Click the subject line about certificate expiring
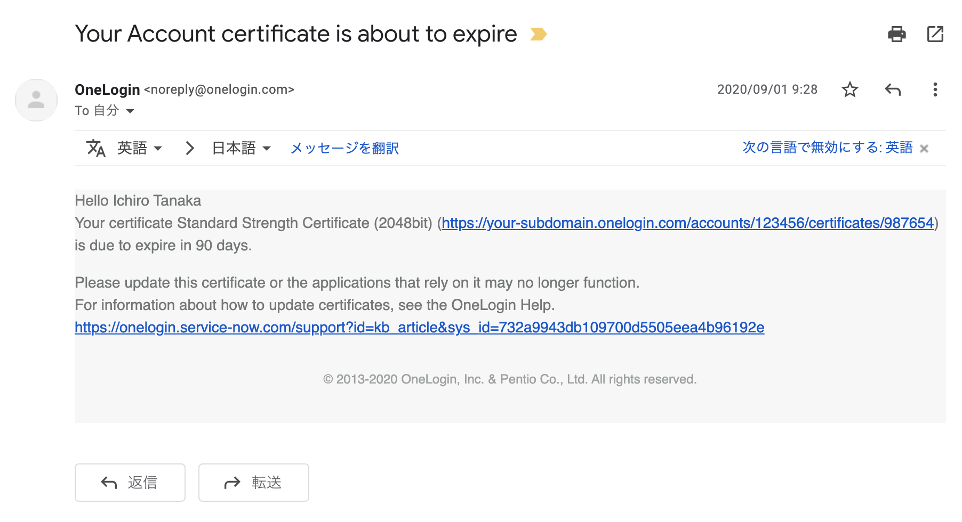The width and height of the screenshot is (962, 522). pyautogui.click(x=296, y=34)
